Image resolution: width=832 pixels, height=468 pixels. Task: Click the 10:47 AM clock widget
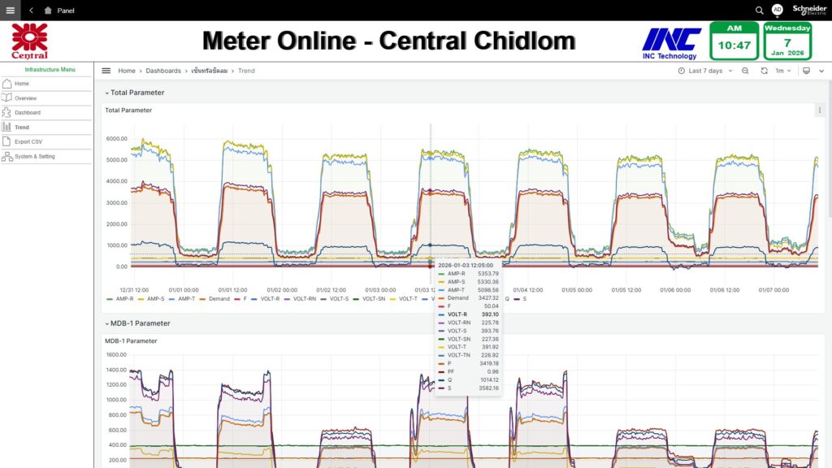[x=734, y=41]
